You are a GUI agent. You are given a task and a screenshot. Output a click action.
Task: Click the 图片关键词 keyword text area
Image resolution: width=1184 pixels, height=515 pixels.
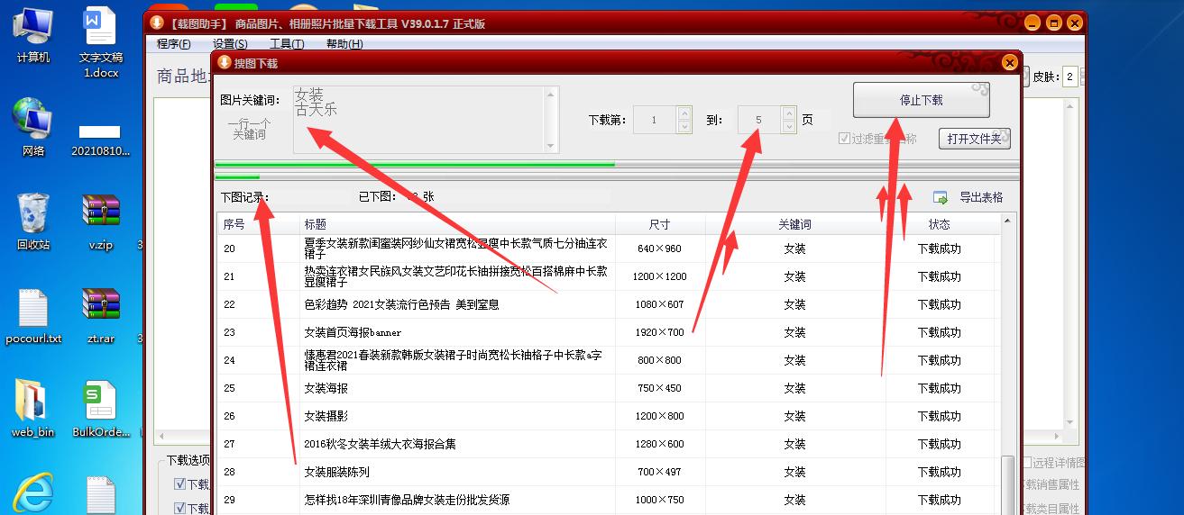click(426, 120)
